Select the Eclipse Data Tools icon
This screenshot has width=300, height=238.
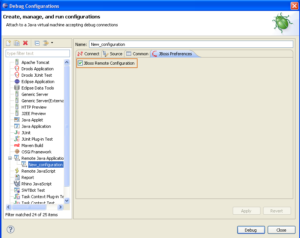[x=17, y=88]
